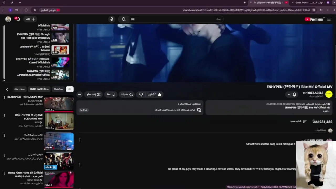Open the YouTube hamburger guide menu
336x189 pixels.
pyautogui.click(x=329, y=19)
